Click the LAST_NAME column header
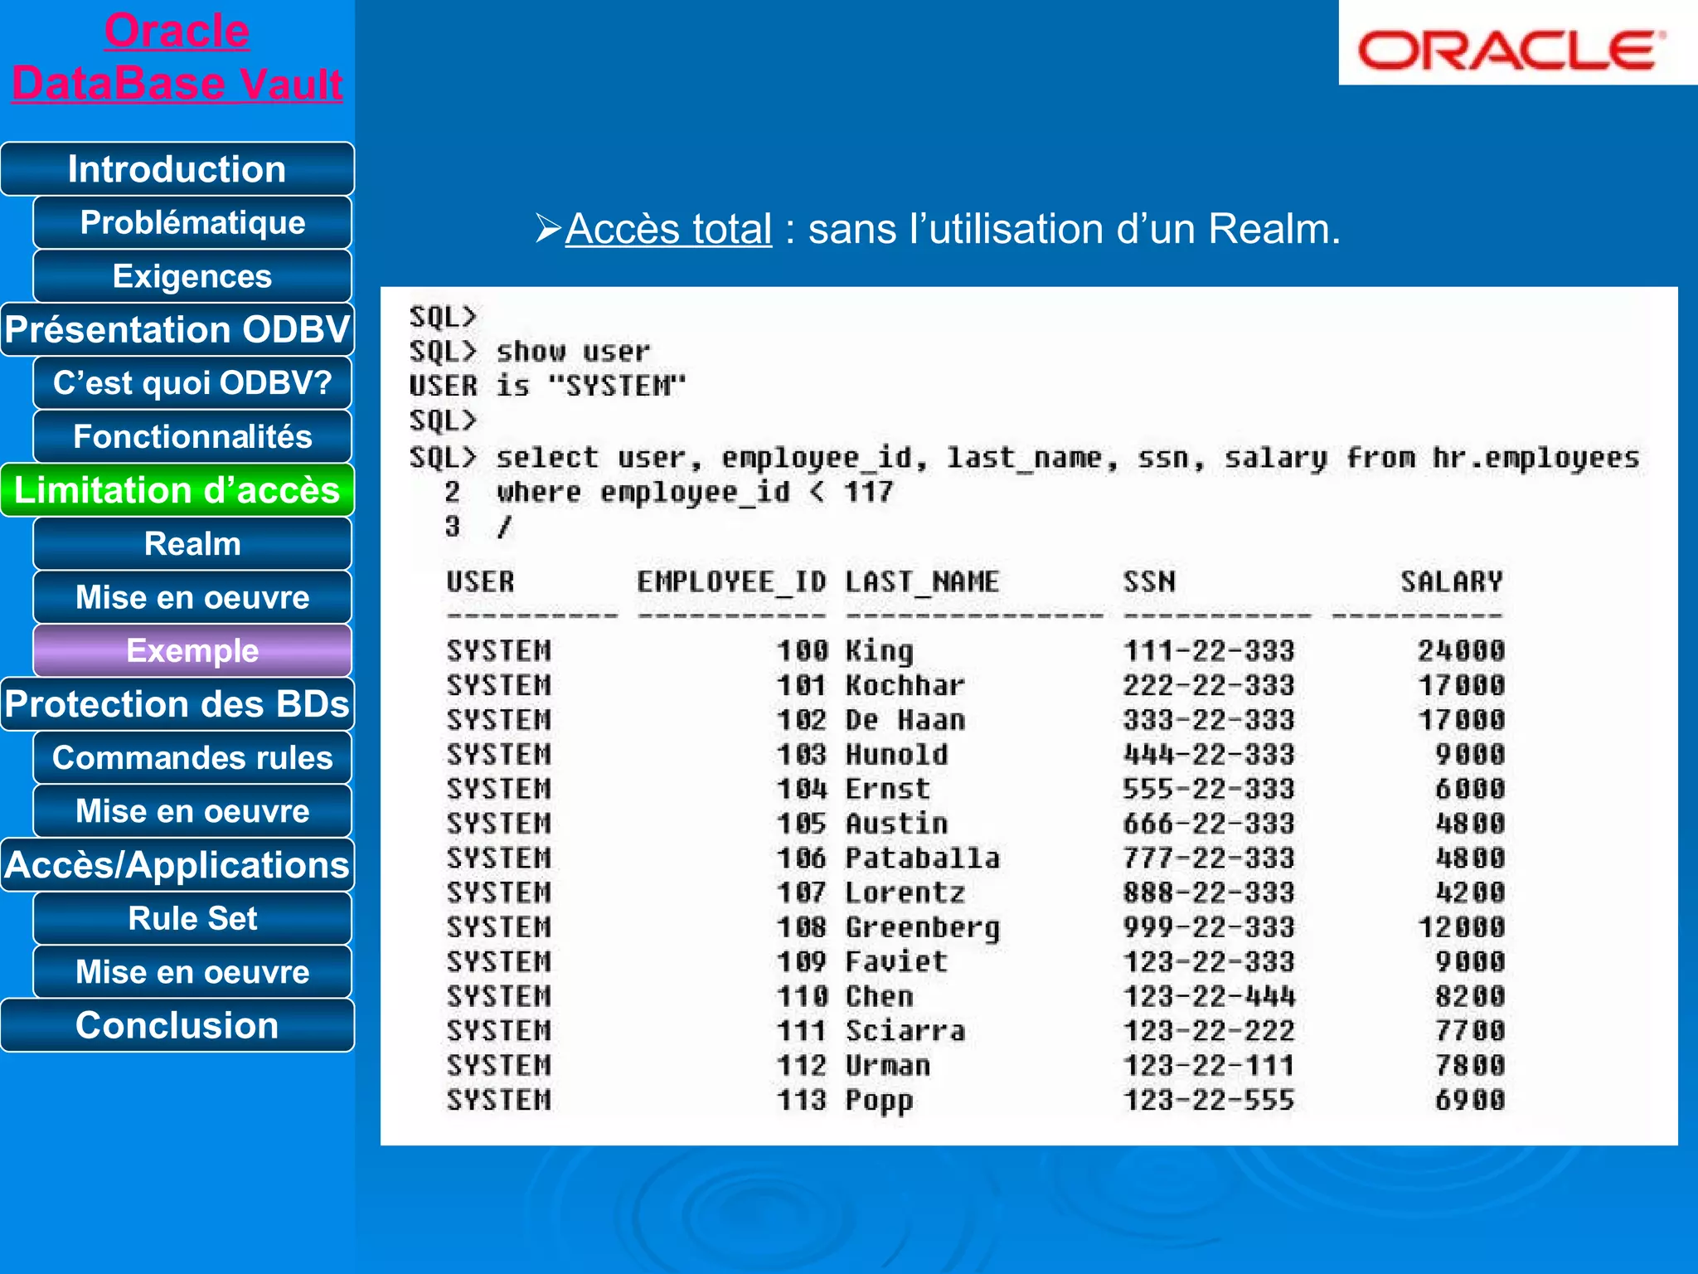1698x1274 pixels. [x=922, y=581]
